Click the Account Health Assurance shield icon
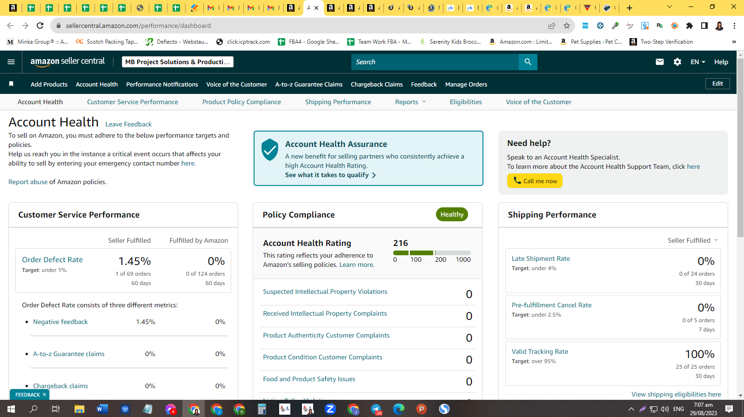Screen dimensions: 744x417 [x=270, y=150]
